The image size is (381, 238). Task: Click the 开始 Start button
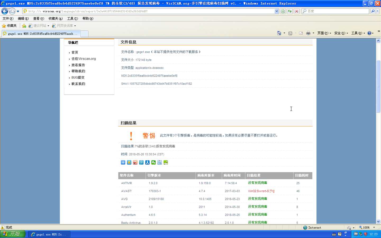click(13, 234)
